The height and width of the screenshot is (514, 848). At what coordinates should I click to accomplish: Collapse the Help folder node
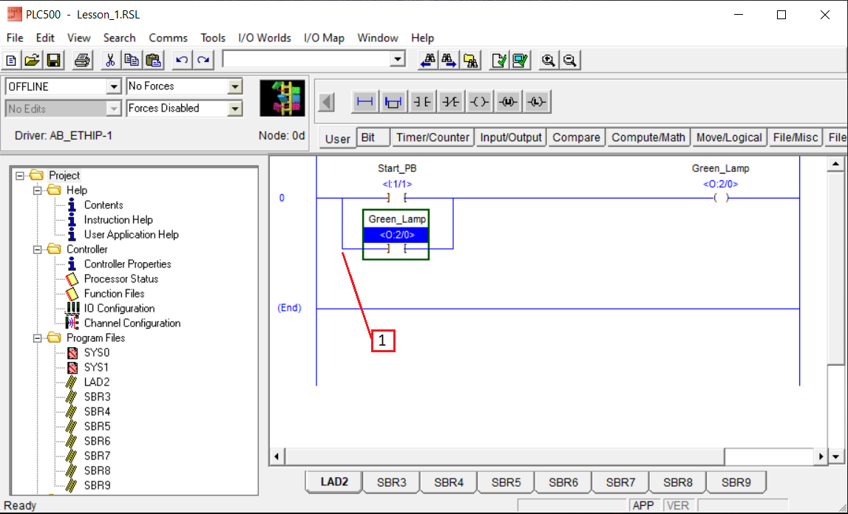[37, 191]
